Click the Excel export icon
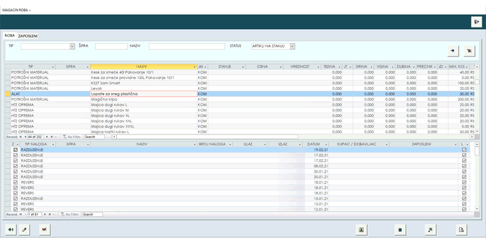The height and width of the screenshot is (243, 486). click(361, 230)
